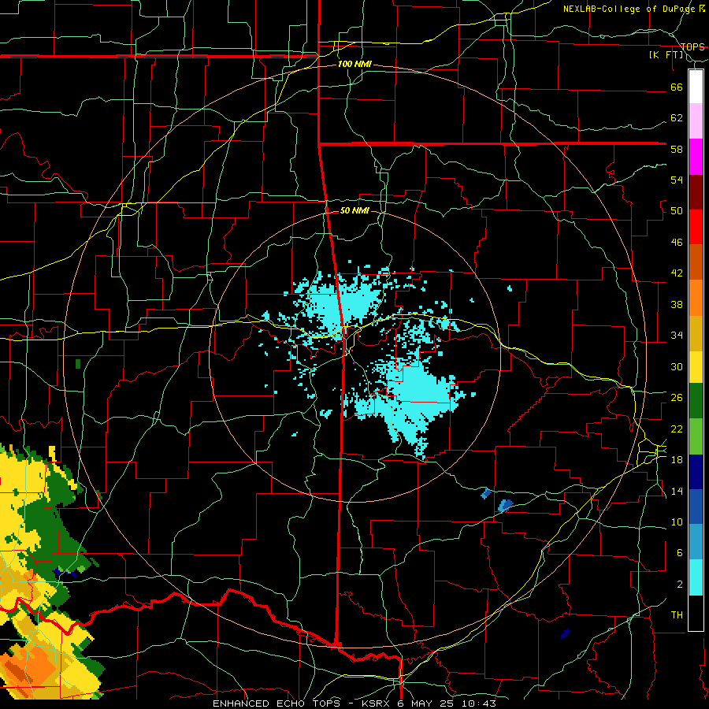Click the legend value 62
The image size is (709, 709).
tap(677, 118)
